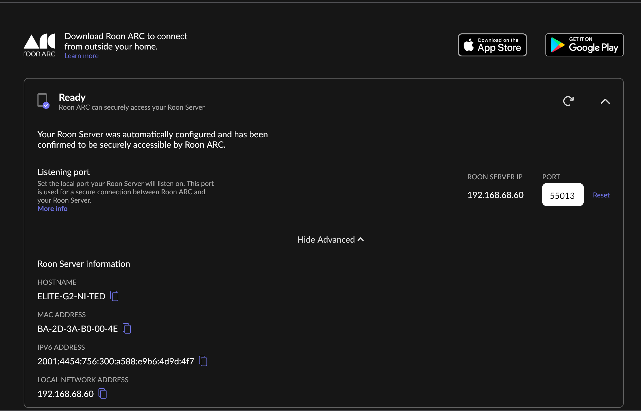Open the App Store download badge
The height and width of the screenshot is (411, 641).
click(x=492, y=45)
